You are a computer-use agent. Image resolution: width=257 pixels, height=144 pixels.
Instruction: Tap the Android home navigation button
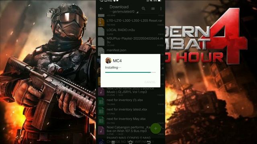131,142
